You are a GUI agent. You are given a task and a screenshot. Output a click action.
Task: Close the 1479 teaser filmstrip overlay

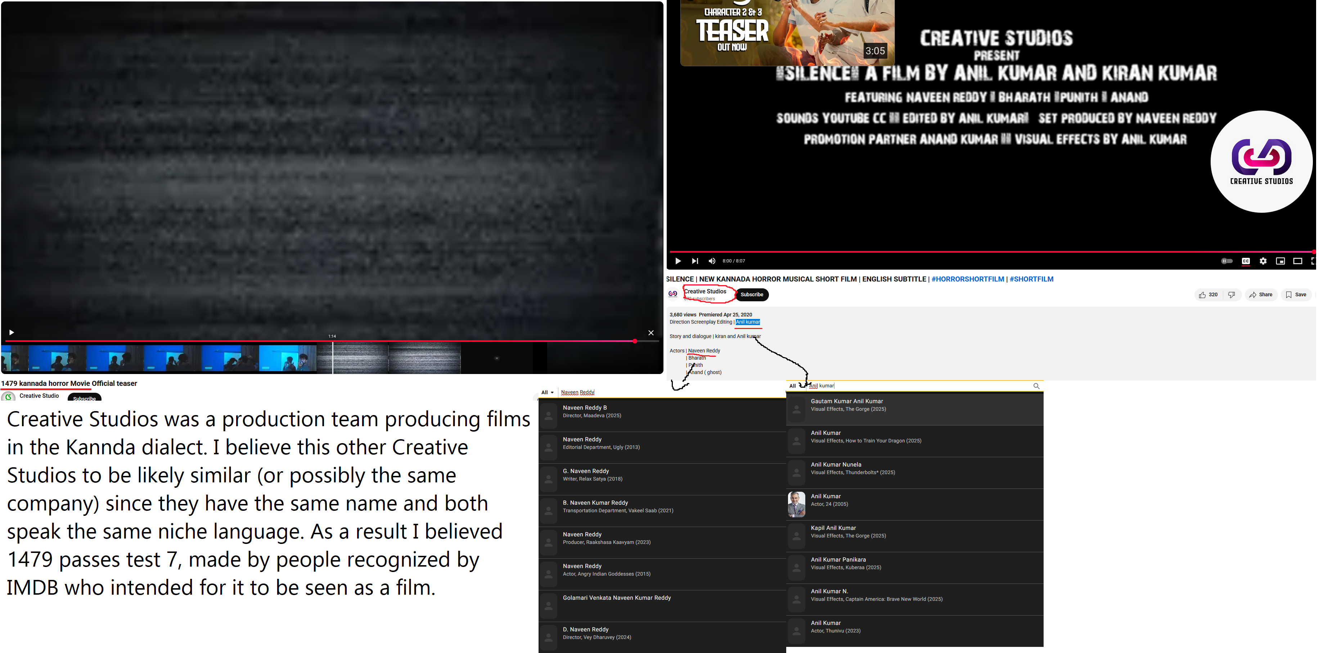click(x=651, y=333)
